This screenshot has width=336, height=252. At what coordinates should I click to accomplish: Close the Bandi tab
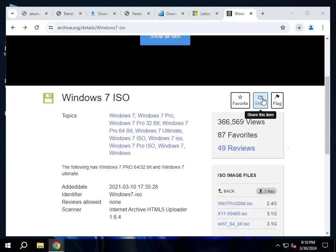tap(80, 13)
